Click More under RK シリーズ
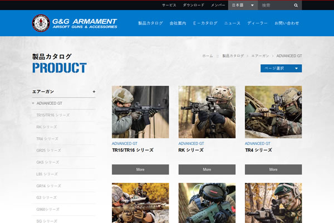 (x=207, y=169)
